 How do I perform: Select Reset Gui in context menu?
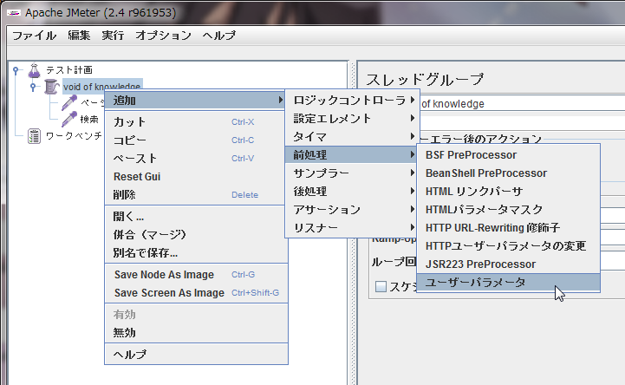(195, 177)
